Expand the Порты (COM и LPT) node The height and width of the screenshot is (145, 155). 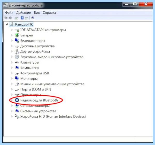pos(12,89)
